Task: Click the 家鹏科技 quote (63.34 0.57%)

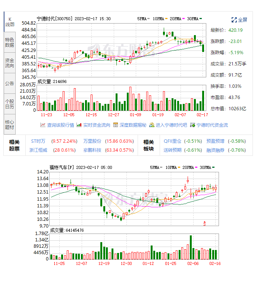Action: click(x=119, y=150)
